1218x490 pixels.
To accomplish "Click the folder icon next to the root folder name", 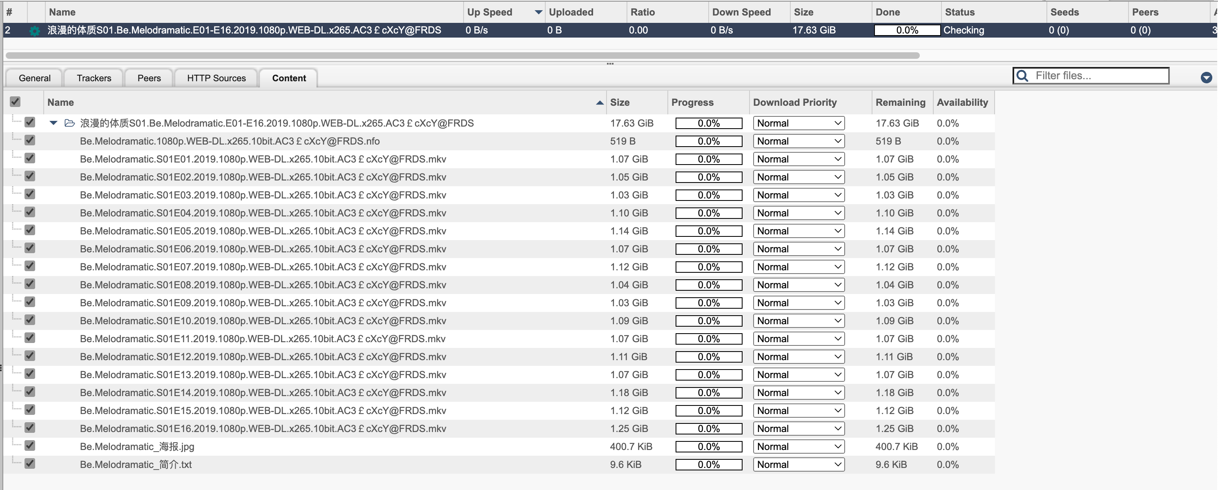I will point(69,123).
